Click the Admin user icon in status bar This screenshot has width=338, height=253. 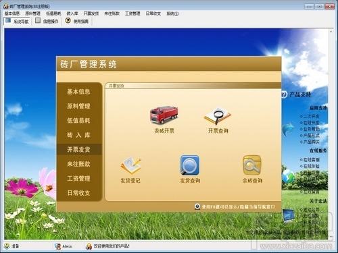(57, 246)
